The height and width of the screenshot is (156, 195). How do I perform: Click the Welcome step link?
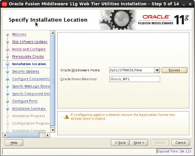click(x=19, y=34)
